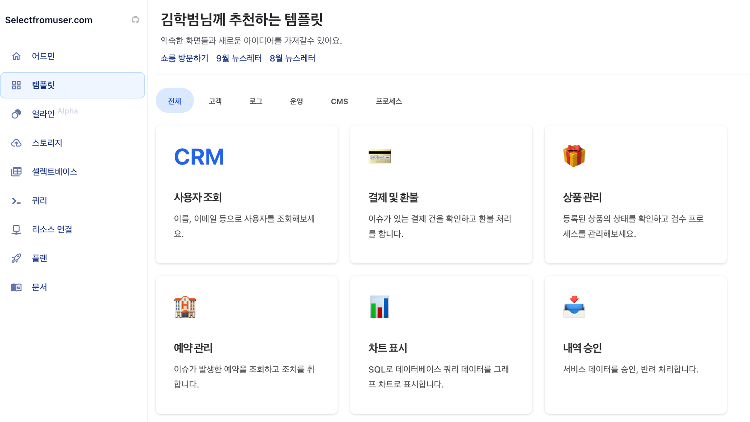Open the CRM 사용자 조회 template card
The image size is (750, 422).
click(x=247, y=195)
